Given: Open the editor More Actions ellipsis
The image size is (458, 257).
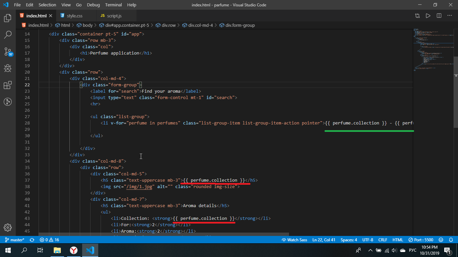Looking at the screenshot, I should point(450,16).
